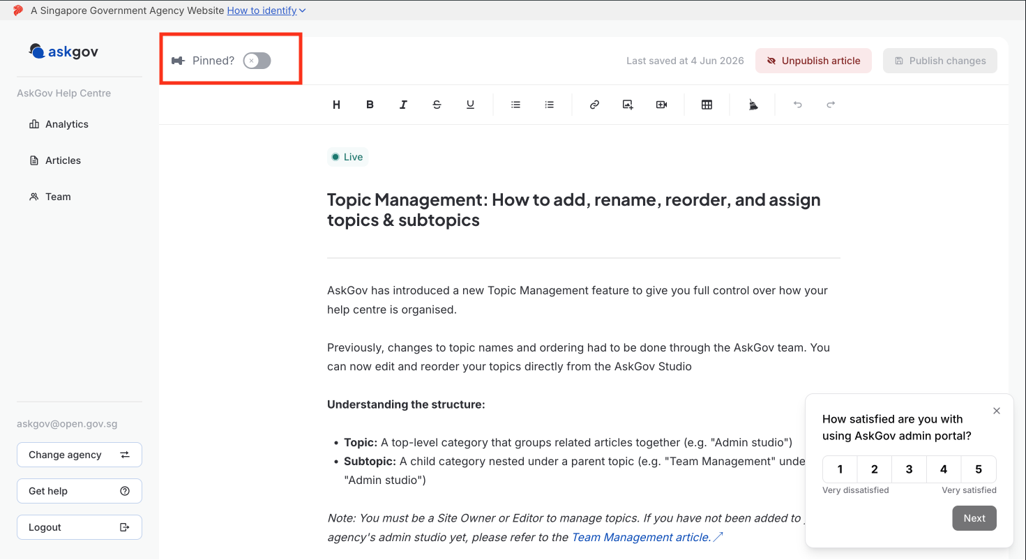Insert a bulleted list
Viewport: 1026px width, 560px height.
coord(515,105)
